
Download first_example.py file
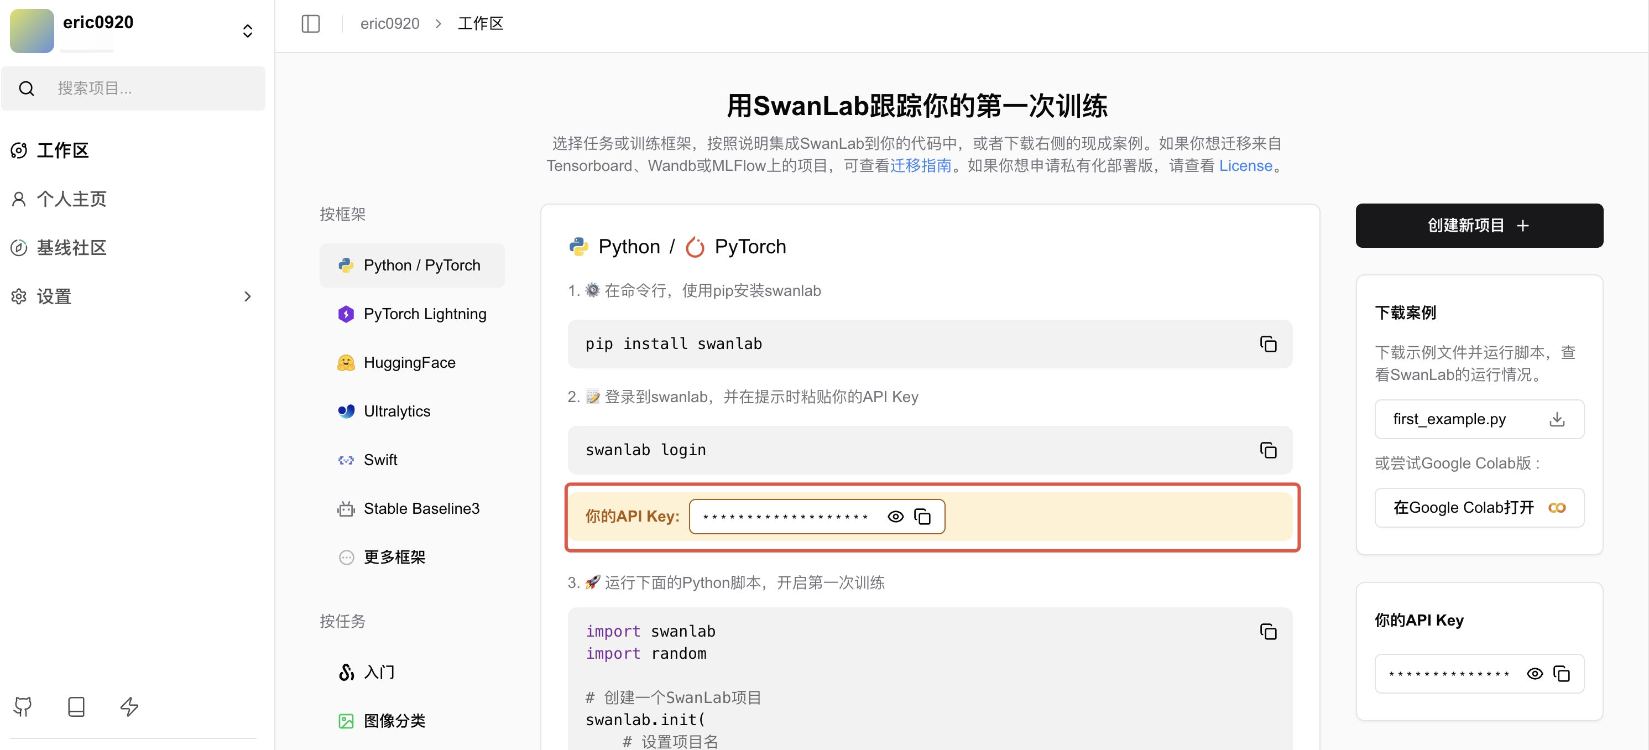tap(1557, 419)
